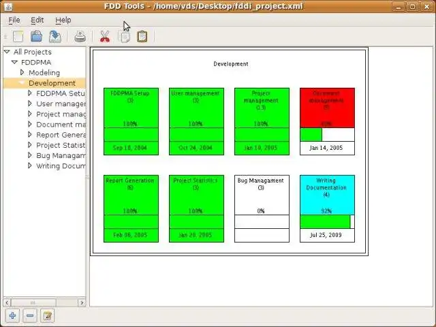Click the white Bug Managament box
Screen dimensions: 436x327
coord(262,208)
